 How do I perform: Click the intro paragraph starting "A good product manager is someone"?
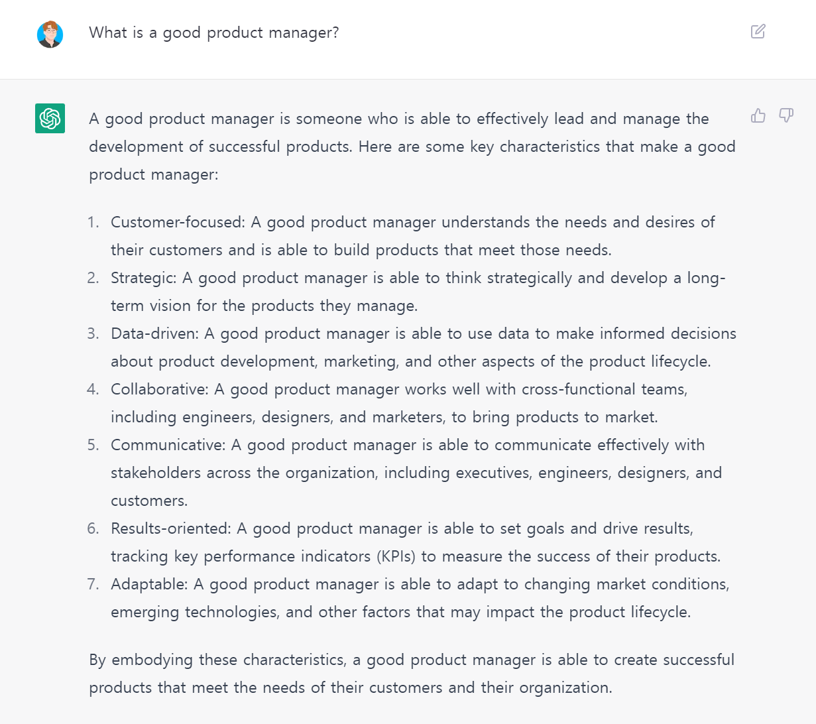(412, 147)
